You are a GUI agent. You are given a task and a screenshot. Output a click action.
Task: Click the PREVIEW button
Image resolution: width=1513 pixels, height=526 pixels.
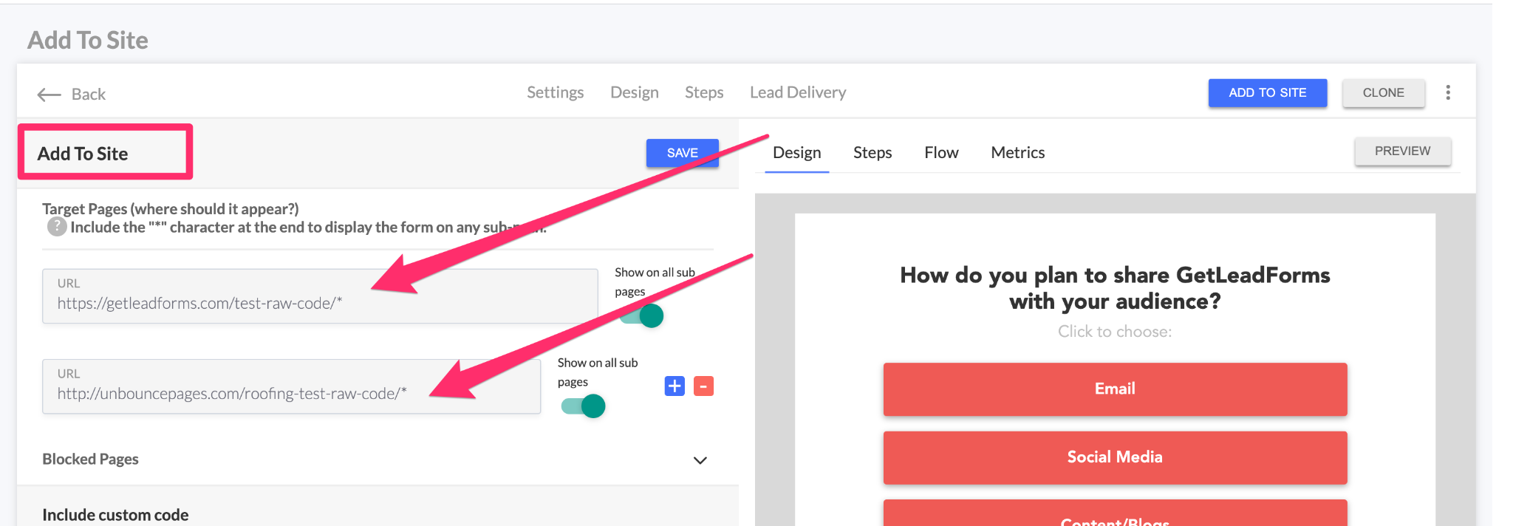[x=1401, y=151]
